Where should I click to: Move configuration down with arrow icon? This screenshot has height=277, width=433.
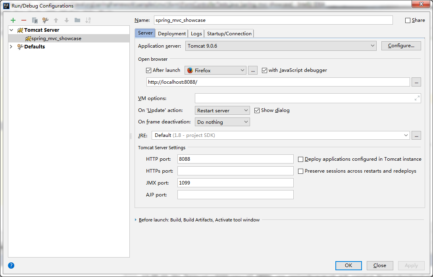(67, 20)
